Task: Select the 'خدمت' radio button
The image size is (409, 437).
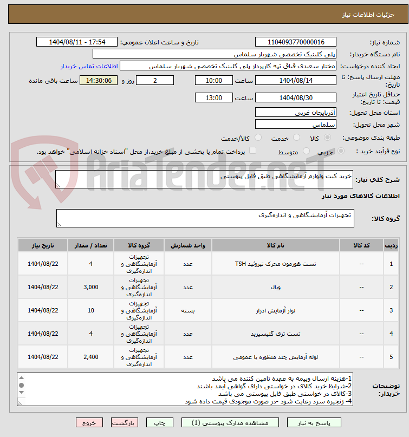Action: 297,138
